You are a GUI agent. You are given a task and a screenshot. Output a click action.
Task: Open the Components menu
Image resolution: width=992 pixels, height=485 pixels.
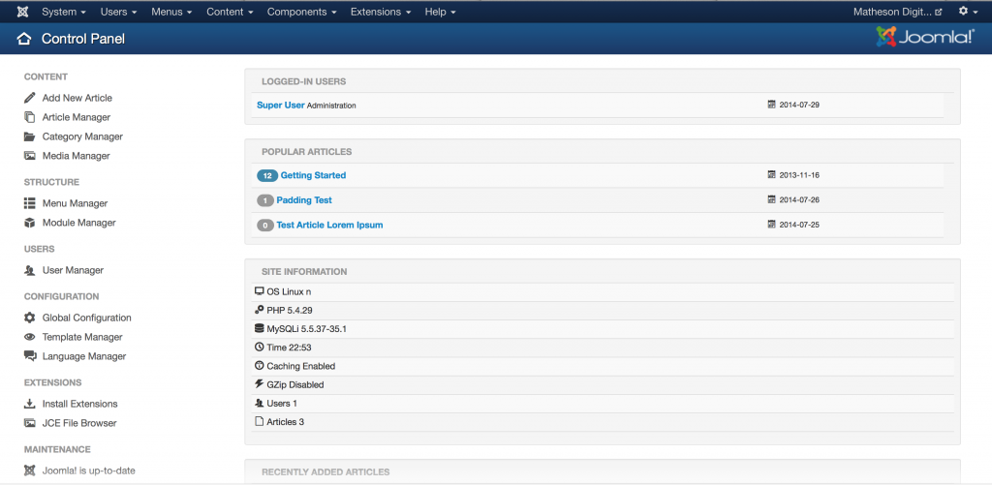301,12
